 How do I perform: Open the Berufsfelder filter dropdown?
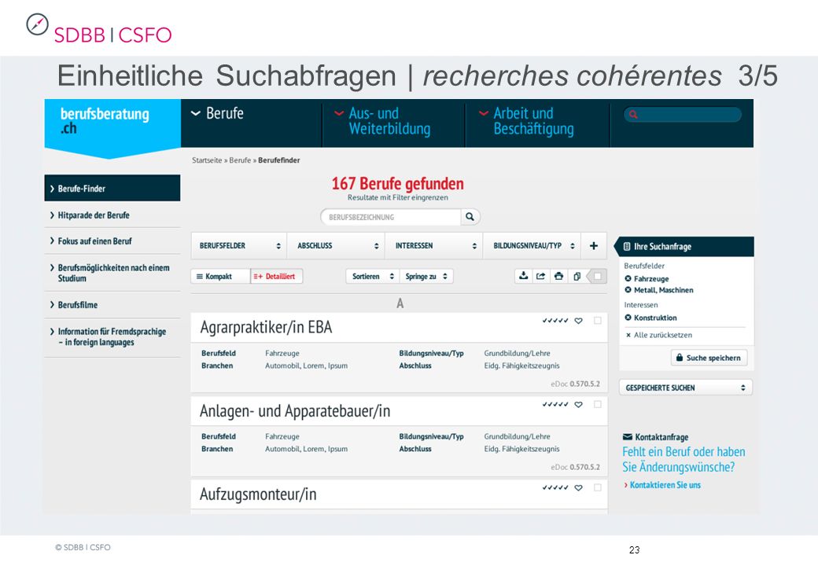click(239, 245)
